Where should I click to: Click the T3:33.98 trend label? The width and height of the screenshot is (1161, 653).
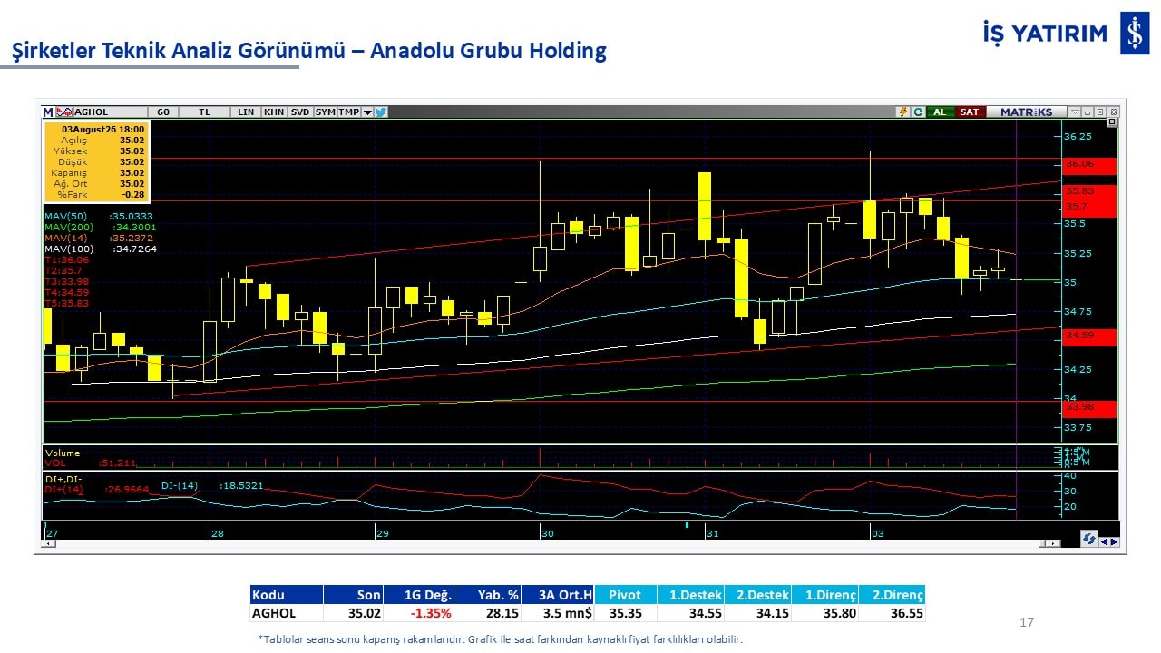[66, 282]
